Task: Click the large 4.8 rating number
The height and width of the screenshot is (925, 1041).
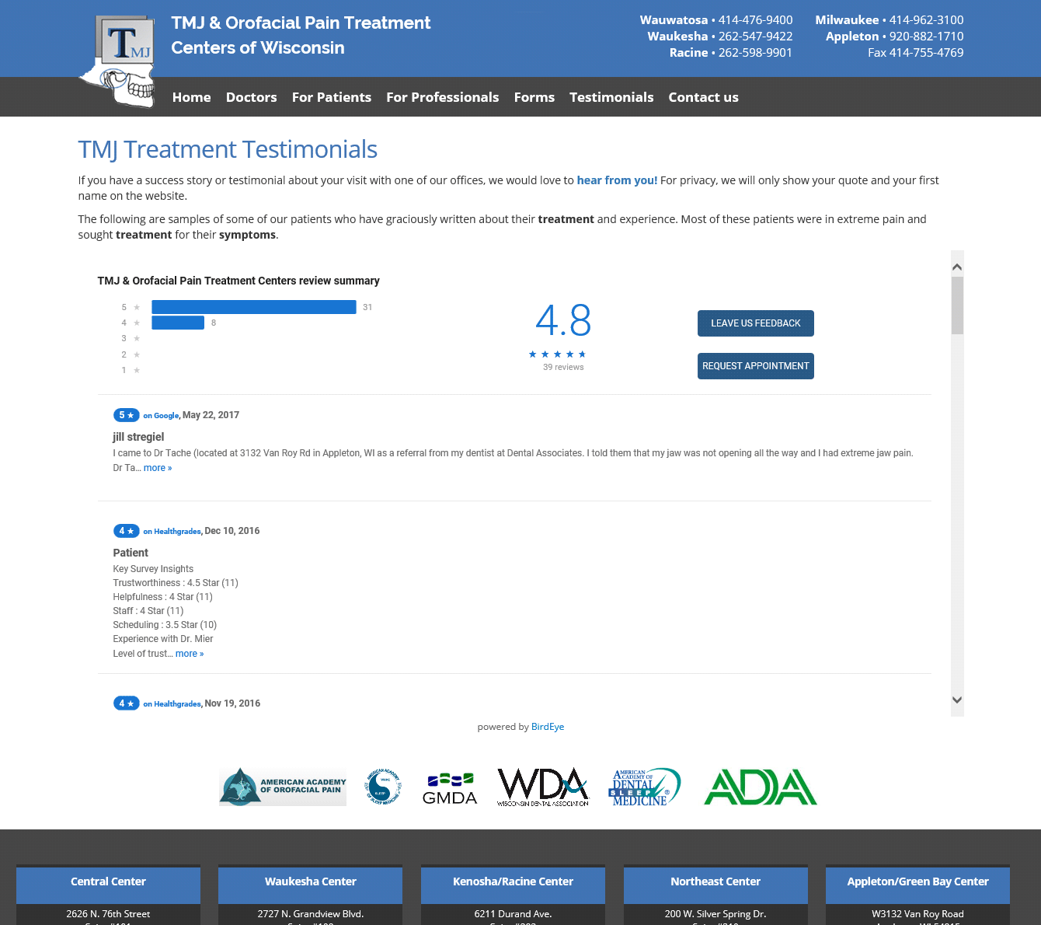Action: [x=563, y=320]
